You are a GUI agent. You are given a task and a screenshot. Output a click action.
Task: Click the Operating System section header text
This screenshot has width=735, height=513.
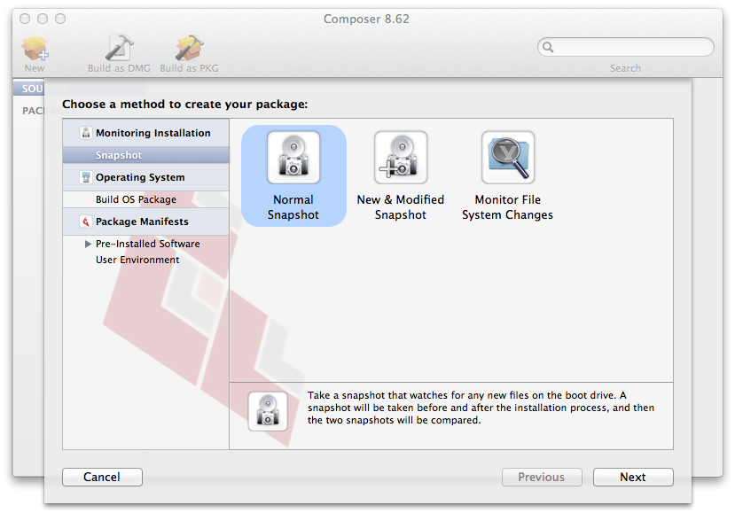140,177
